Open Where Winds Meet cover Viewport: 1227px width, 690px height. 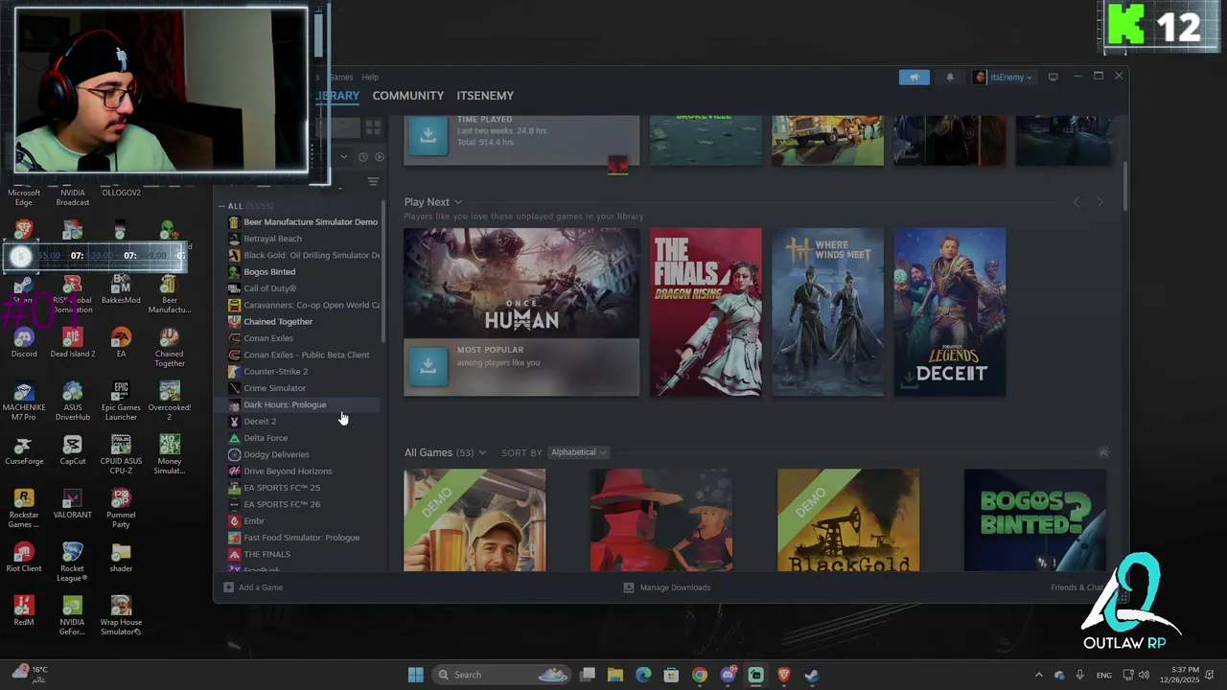pyautogui.click(x=828, y=311)
